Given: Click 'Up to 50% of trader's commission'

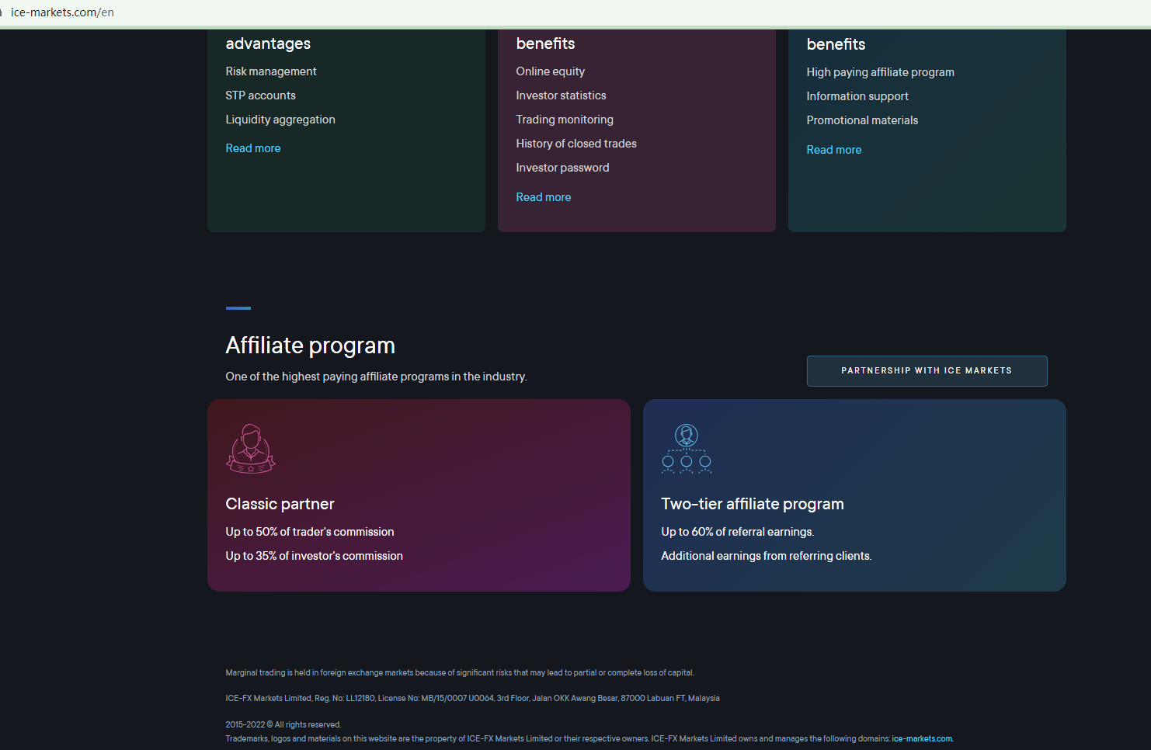Looking at the screenshot, I should (x=310, y=532).
